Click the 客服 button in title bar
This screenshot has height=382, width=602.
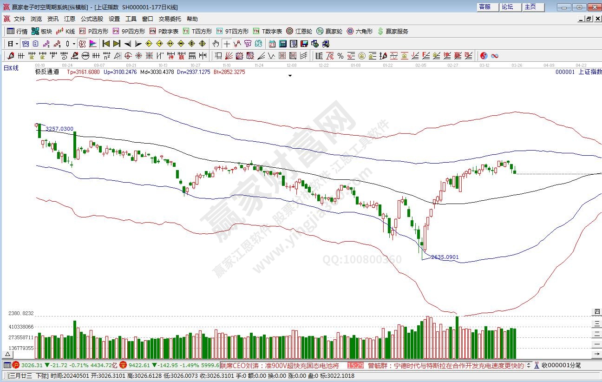tap(484, 7)
